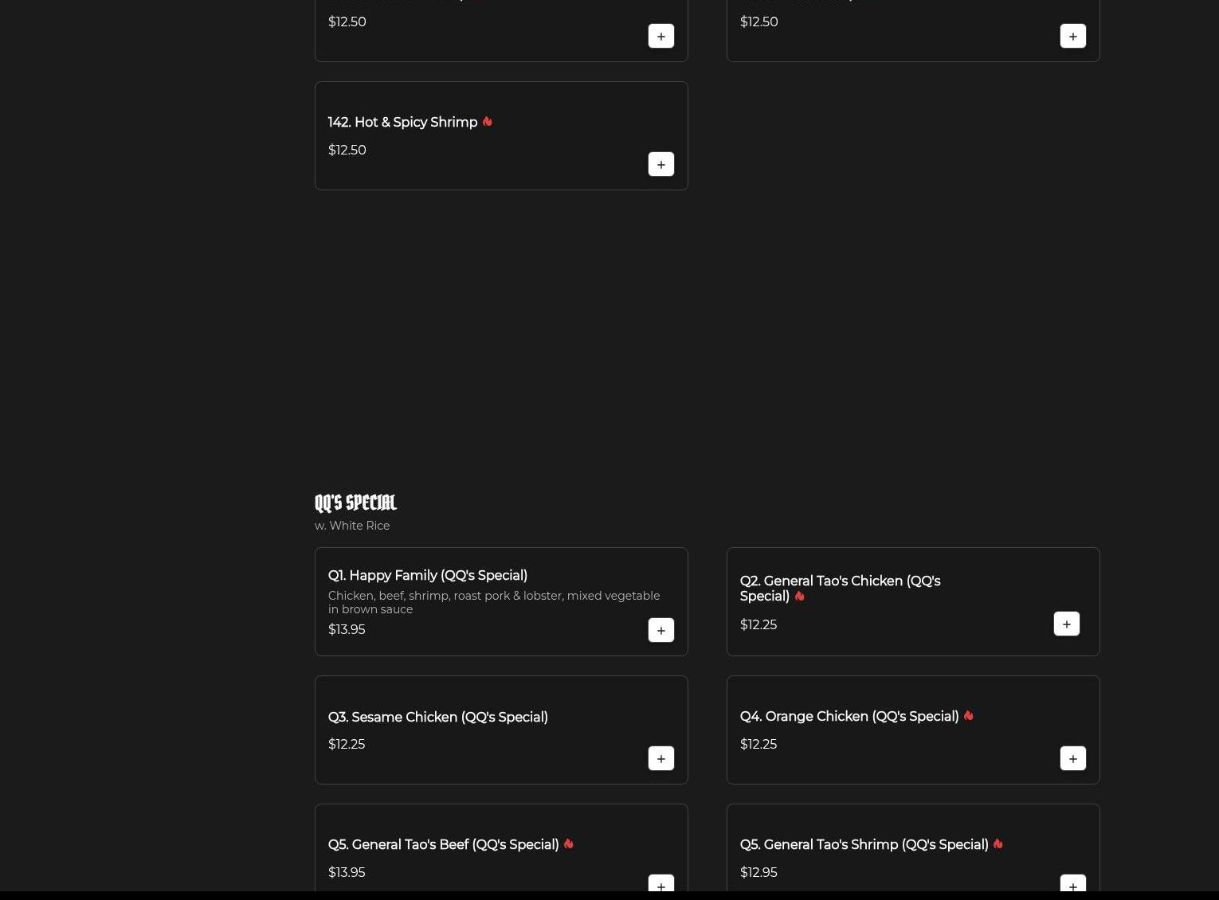
Task: Click the plus button for Q3. Sesame Chicken
Action: [661, 758]
